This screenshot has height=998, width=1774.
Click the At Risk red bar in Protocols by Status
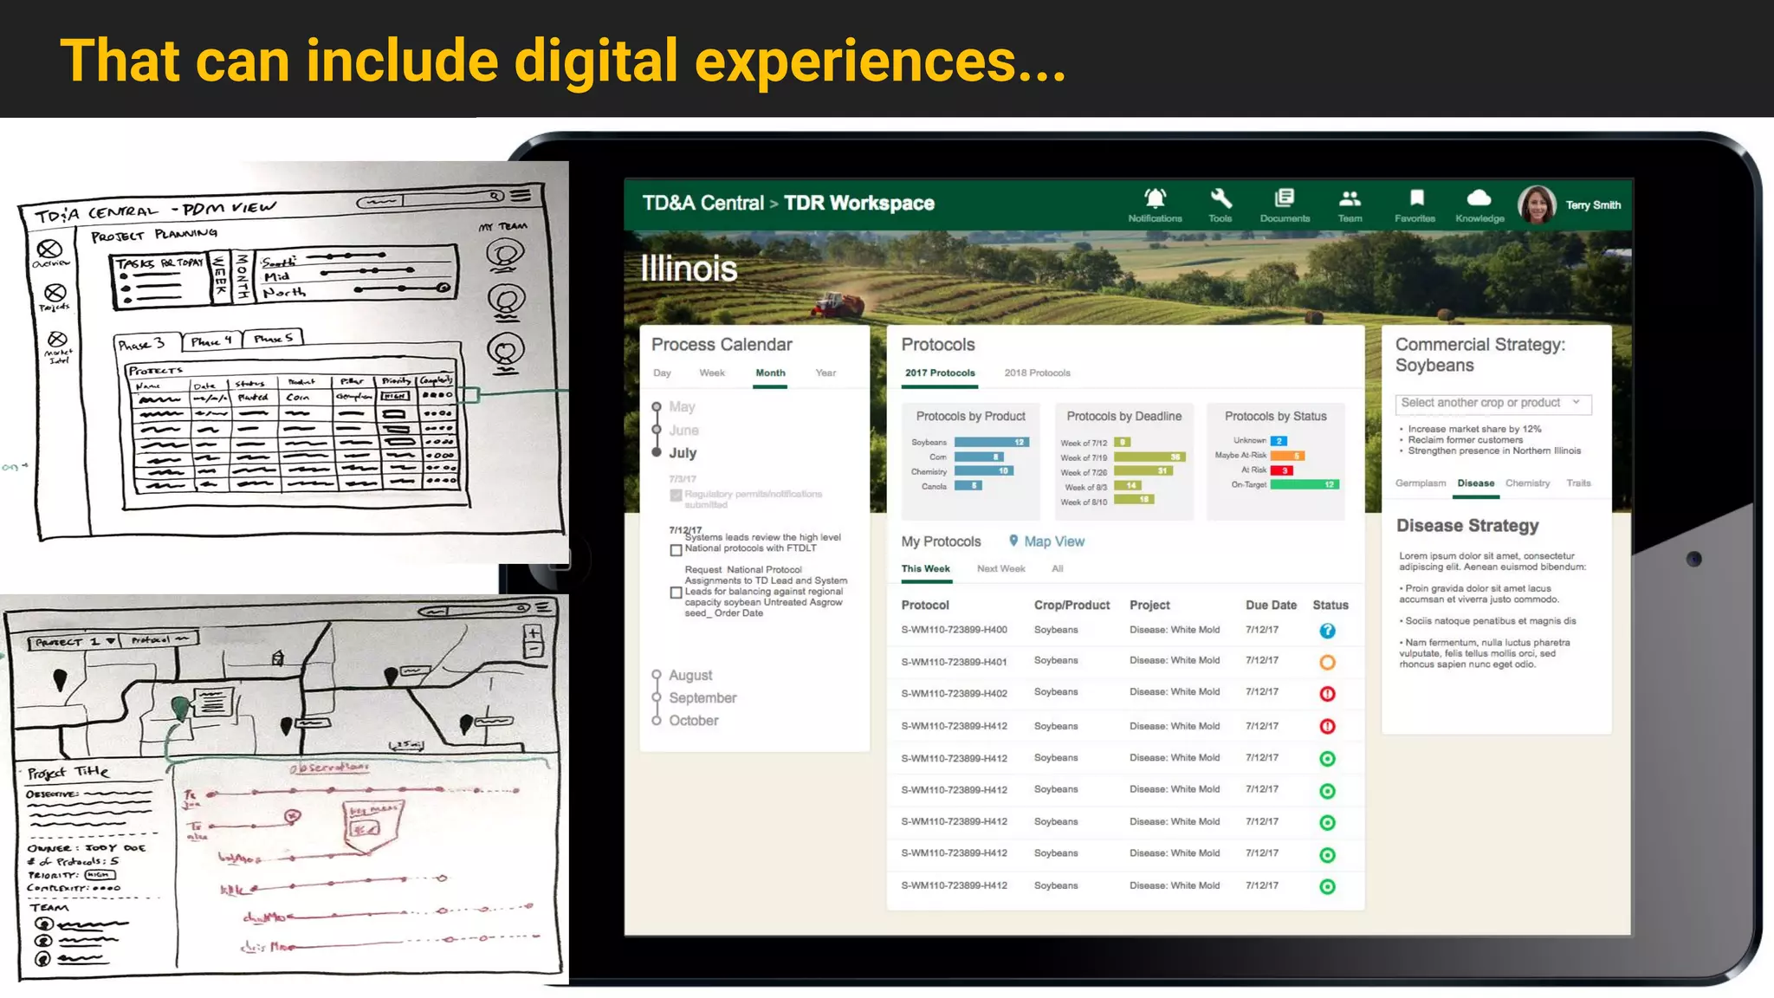click(x=1282, y=470)
